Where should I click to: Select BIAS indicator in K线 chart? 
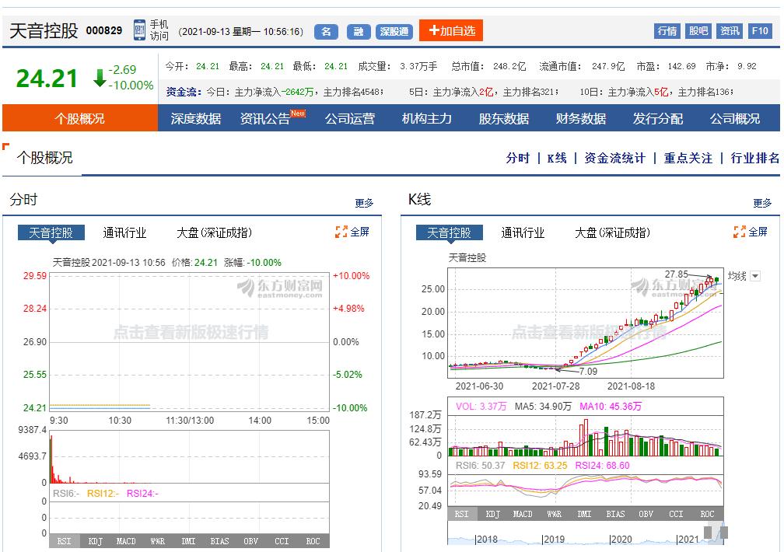click(x=615, y=514)
